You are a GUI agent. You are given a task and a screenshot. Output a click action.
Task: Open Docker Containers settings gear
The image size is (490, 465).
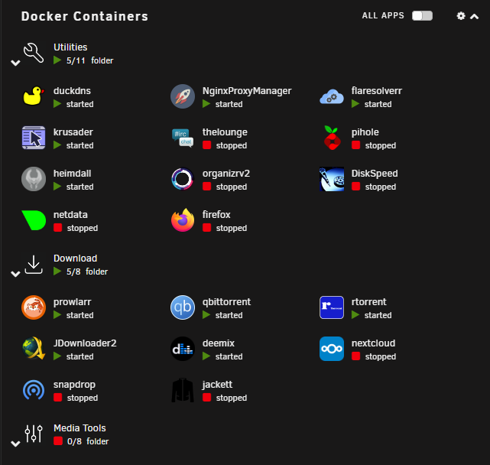[x=461, y=16]
